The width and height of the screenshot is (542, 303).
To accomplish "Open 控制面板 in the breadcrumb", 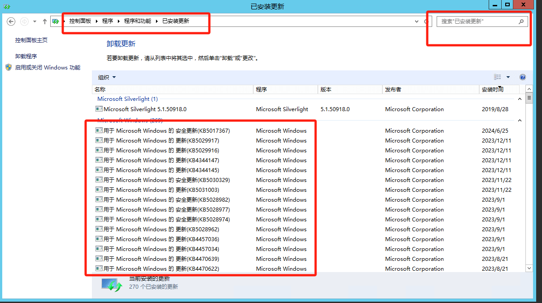I will coord(80,21).
